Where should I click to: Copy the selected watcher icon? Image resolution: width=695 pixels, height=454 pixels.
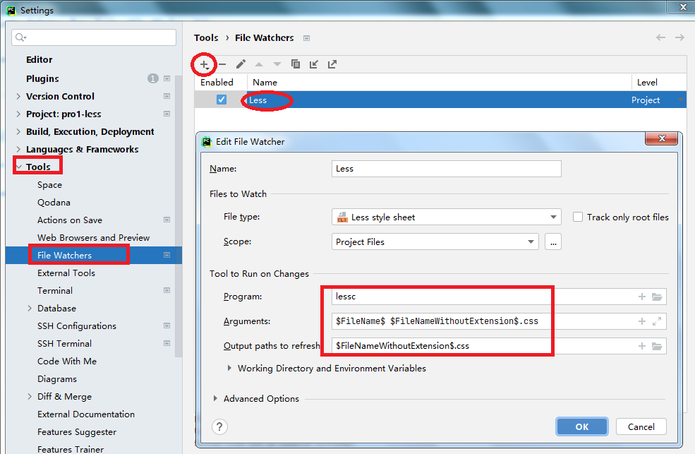click(x=295, y=64)
